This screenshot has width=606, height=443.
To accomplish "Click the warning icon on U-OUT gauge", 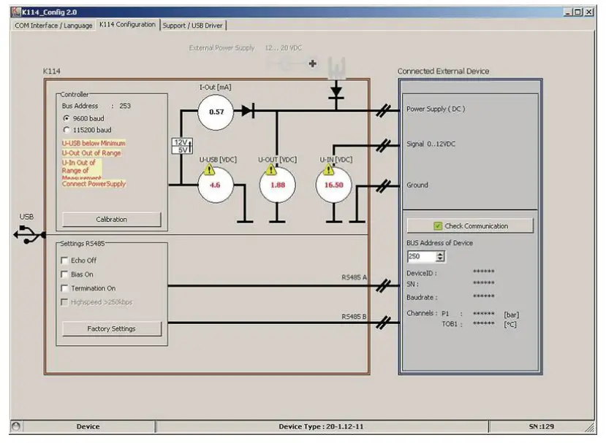I will [271, 170].
